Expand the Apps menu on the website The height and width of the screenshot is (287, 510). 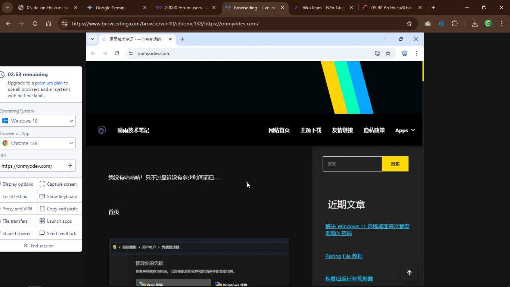405,130
